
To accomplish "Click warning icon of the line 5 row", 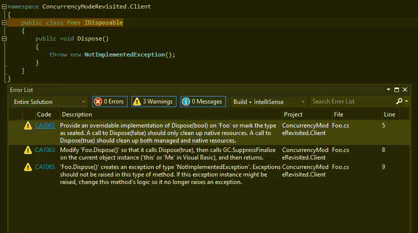I will (27, 125).
